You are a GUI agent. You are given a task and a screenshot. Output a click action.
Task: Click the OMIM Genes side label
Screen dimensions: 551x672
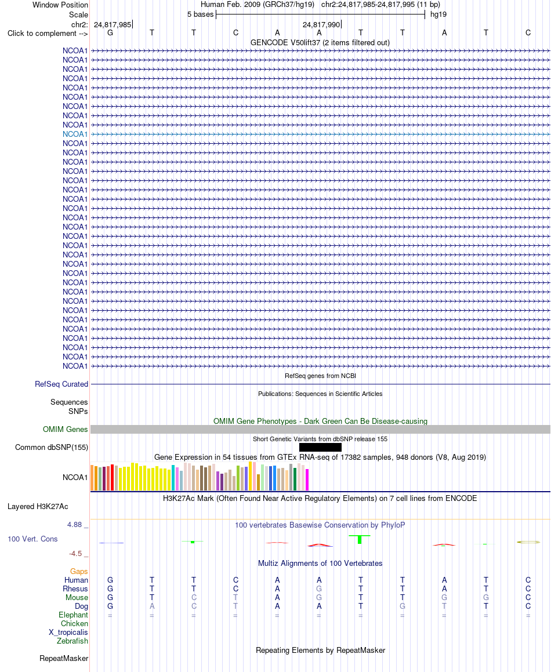click(x=65, y=429)
